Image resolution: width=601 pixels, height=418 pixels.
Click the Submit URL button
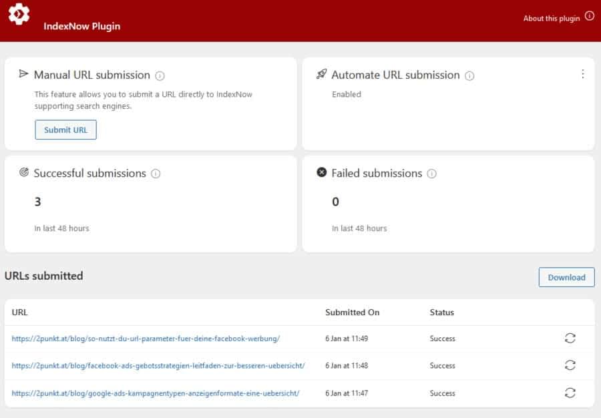pyautogui.click(x=65, y=130)
